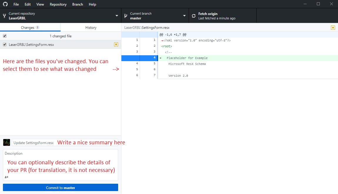Select the SettingsForm.resx changed file row
338x194 pixels.
(61, 44)
